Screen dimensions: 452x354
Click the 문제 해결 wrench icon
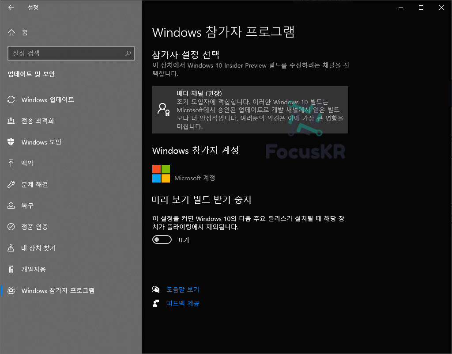click(11, 184)
